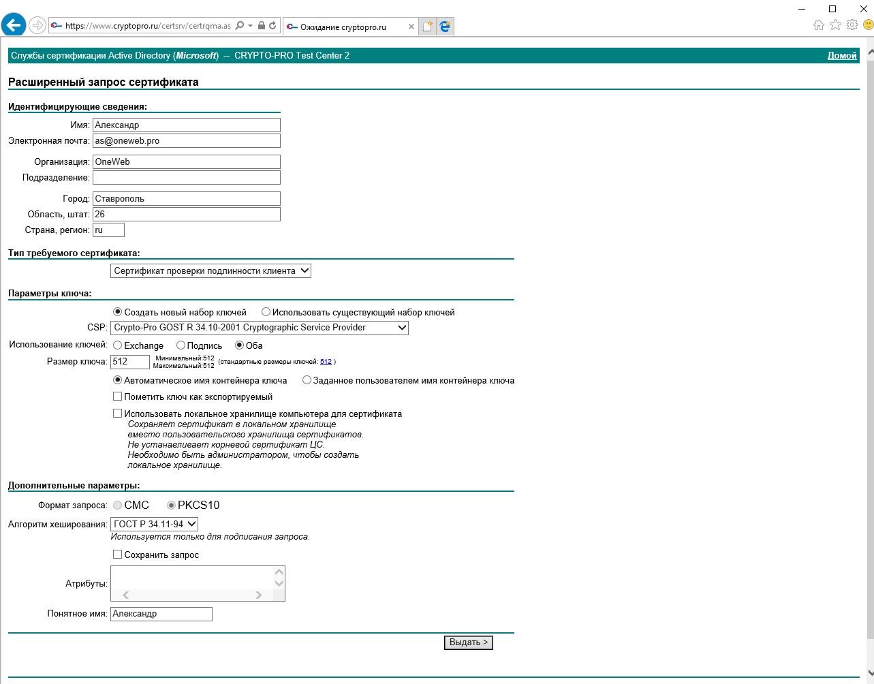Select "Заданное пользователем имя контейнера ключа" radio
Image resolution: width=874 pixels, height=684 pixels.
tap(307, 380)
